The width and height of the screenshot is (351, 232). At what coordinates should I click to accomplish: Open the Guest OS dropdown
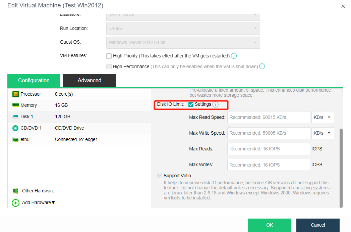tap(183, 43)
